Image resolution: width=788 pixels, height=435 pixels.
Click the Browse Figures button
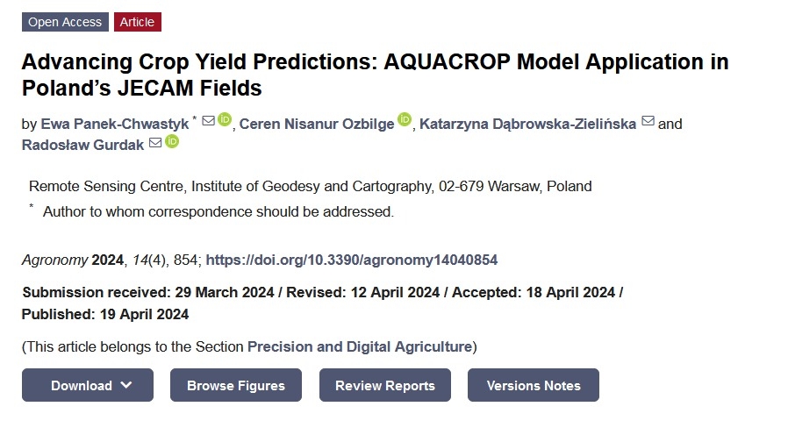(236, 385)
